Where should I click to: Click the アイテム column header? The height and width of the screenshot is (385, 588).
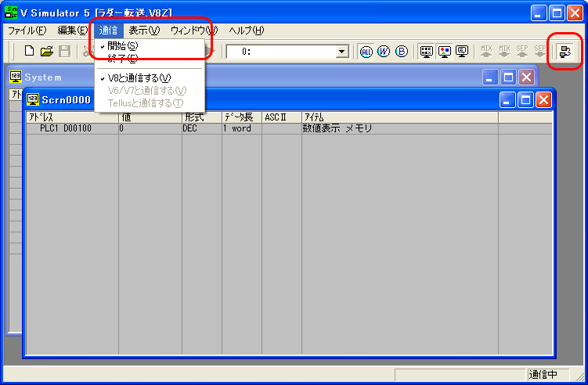coord(399,117)
